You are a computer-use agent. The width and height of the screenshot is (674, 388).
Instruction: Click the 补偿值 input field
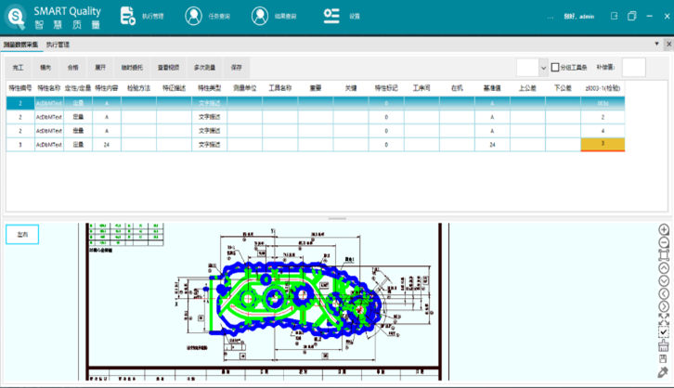coord(634,67)
